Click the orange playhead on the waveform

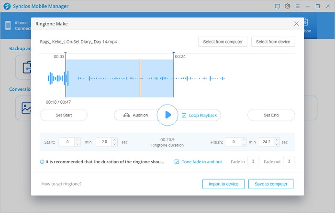[x=140, y=78]
